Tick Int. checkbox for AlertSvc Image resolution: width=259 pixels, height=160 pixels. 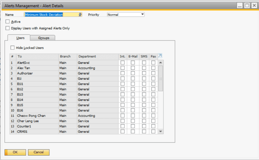[122, 62]
